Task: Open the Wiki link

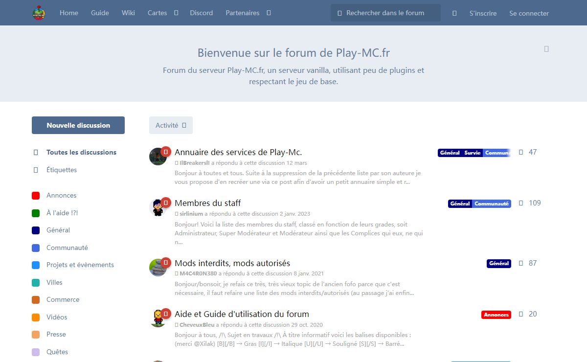Action: (x=128, y=13)
